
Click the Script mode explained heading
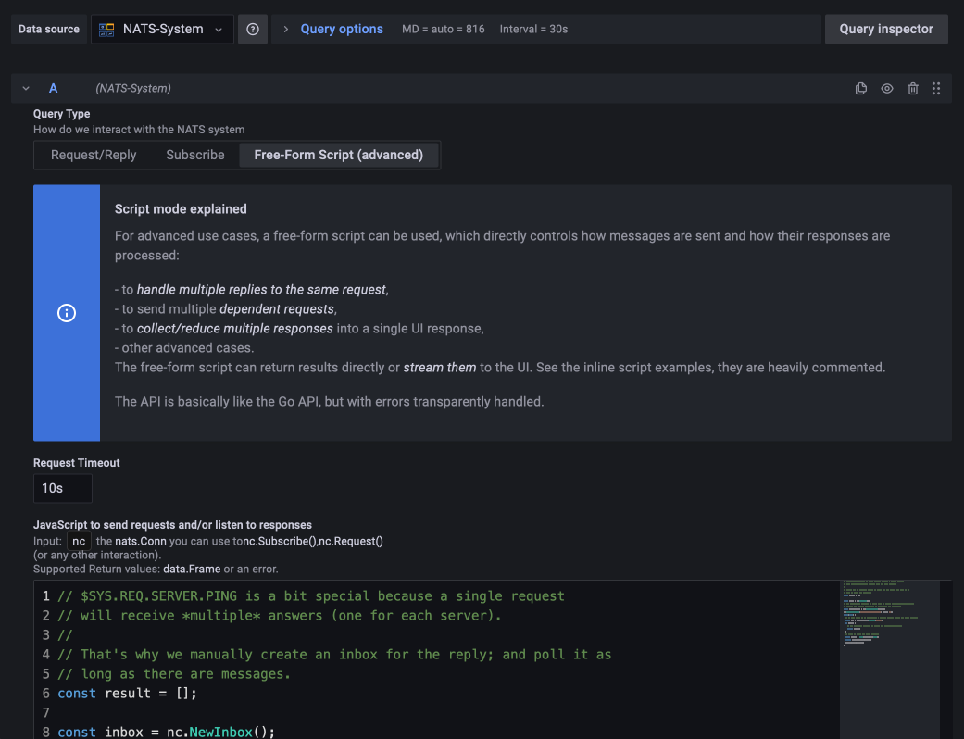coord(181,209)
